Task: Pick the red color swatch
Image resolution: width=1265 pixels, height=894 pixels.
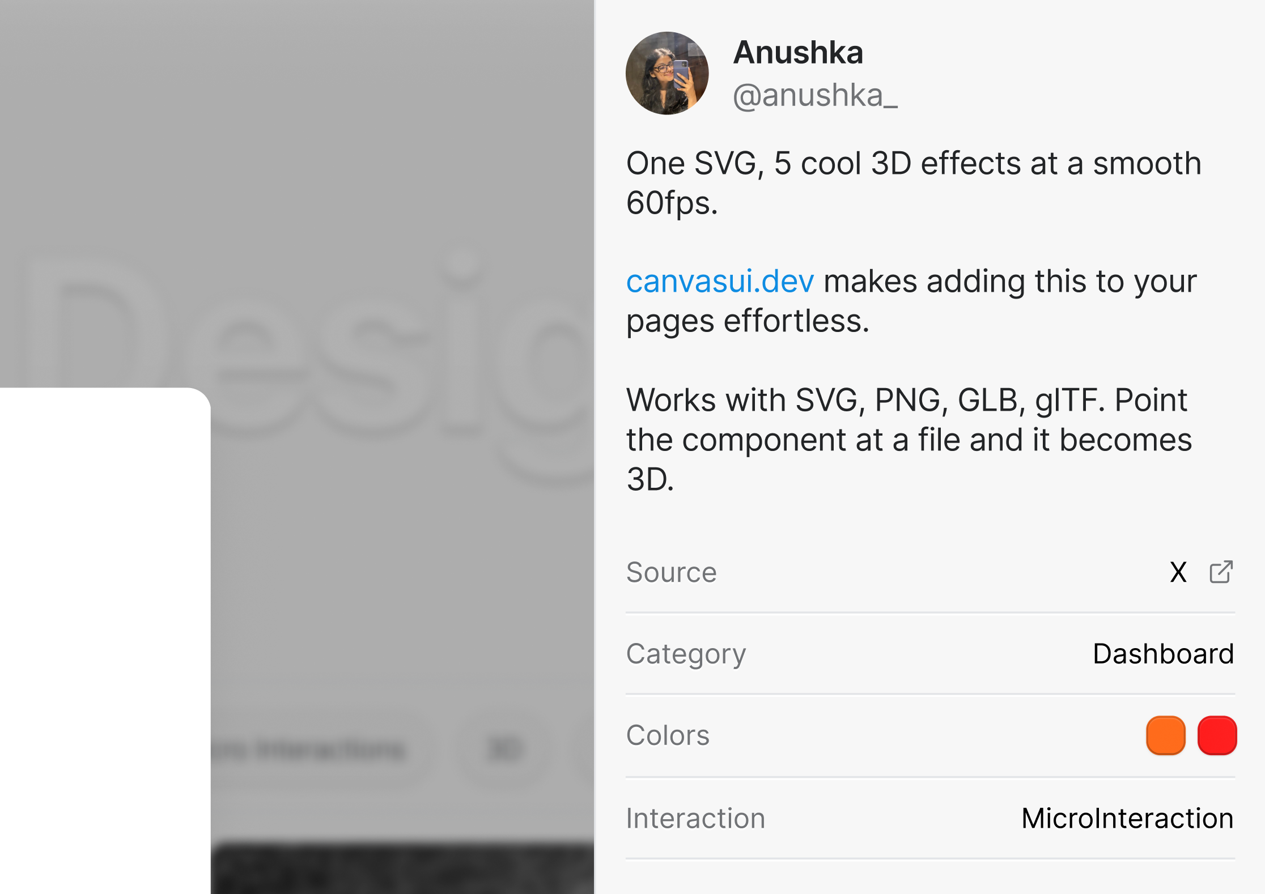Action: (x=1217, y=735)
